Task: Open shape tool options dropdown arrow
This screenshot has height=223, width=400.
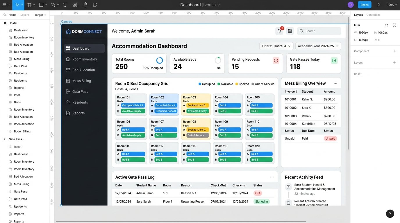Action: click(x=46, y=5)
